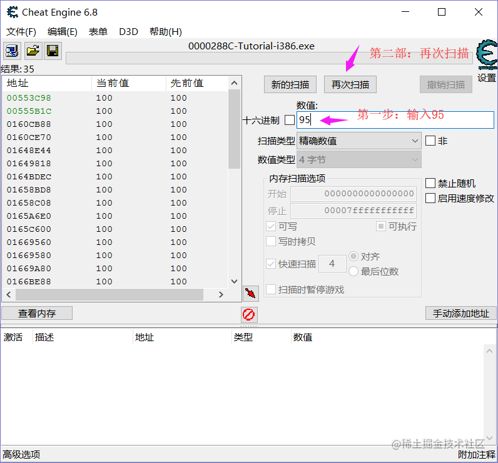
Task: Toggle the 十六进制 hex checkbox
Action: (x=289, y=120)
